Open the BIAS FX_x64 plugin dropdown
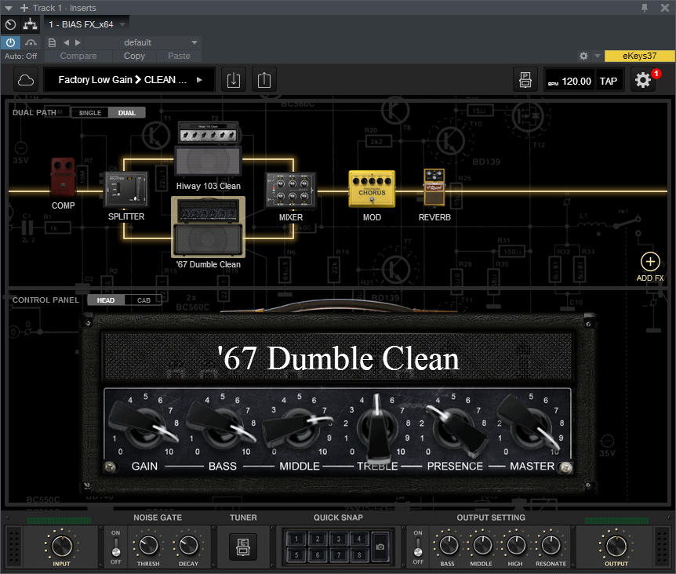 (123, 24)
